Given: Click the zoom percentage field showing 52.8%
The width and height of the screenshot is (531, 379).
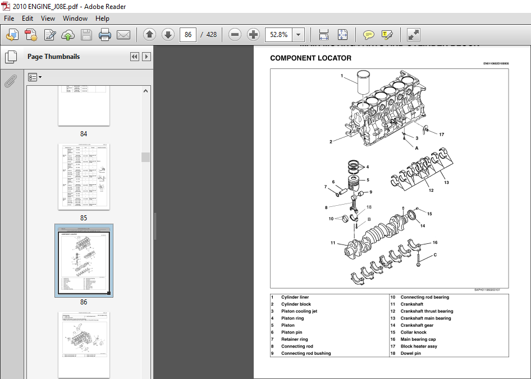Looking at the screenshot, I should (279, 35).
